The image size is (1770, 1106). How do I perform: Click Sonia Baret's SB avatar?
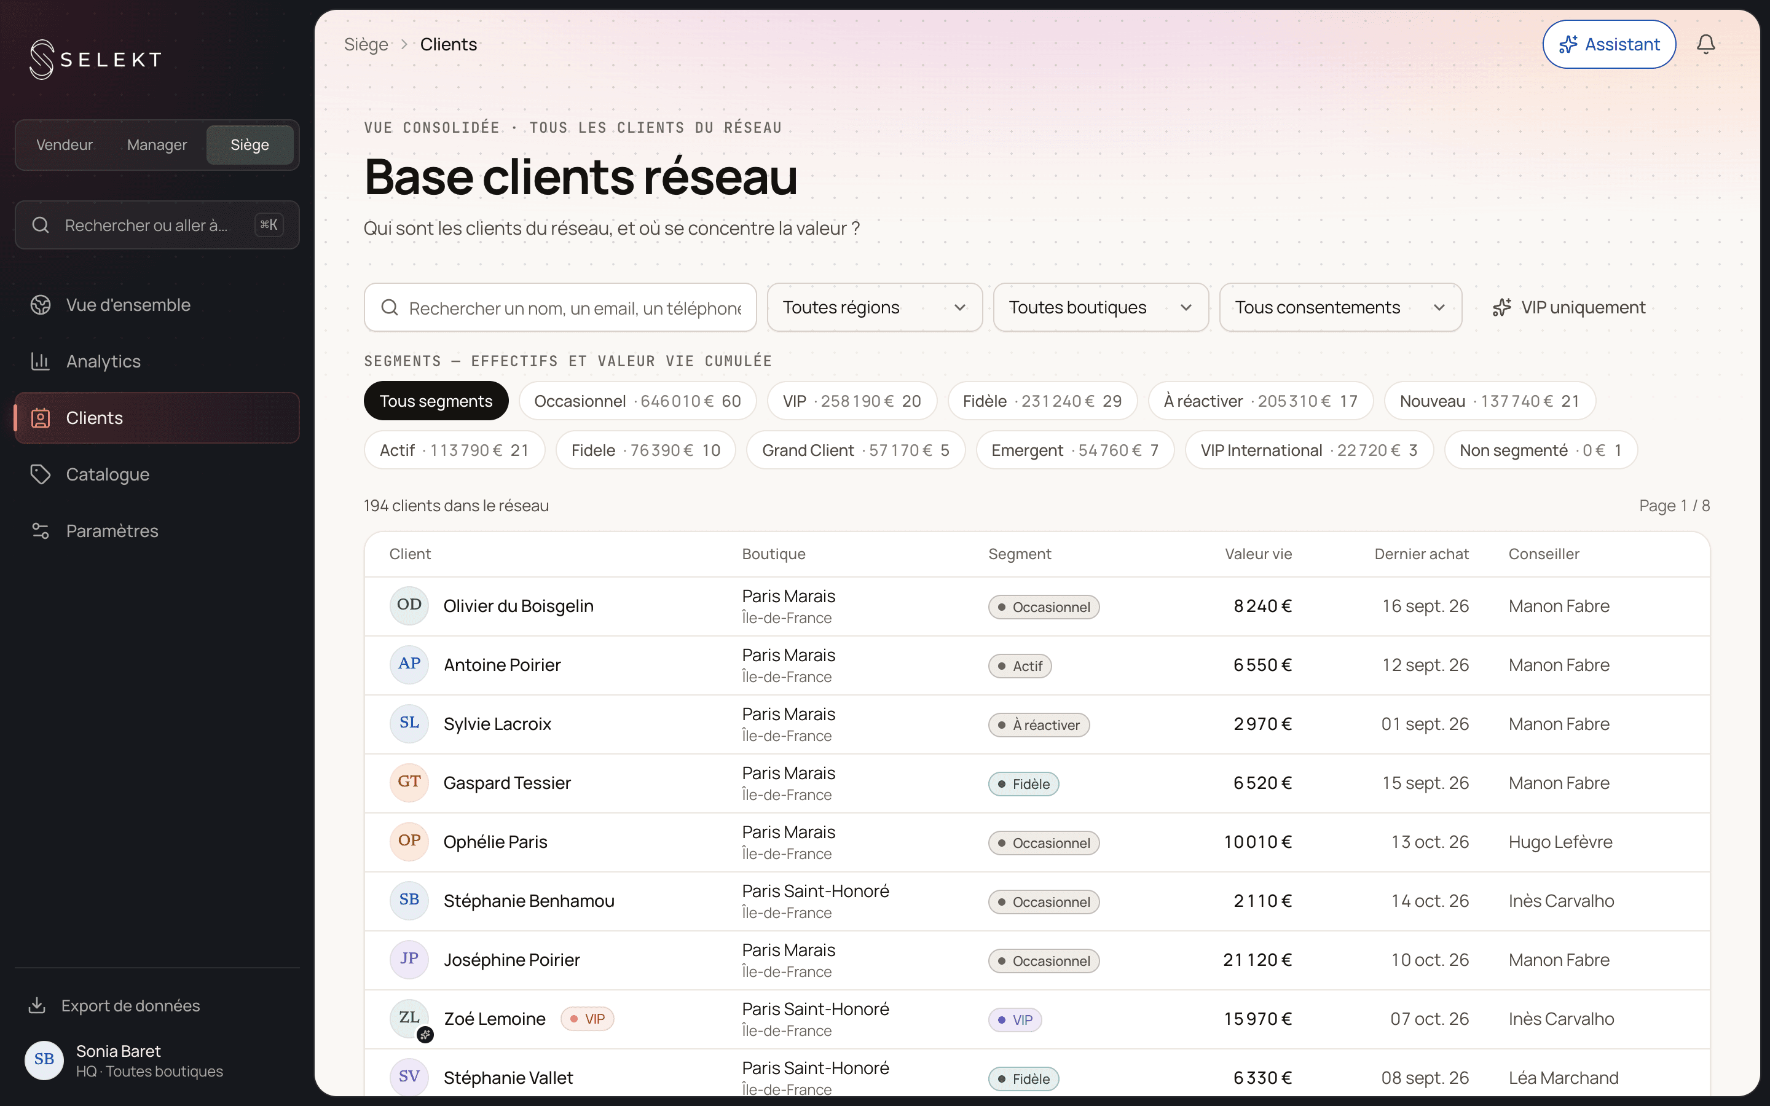coord(44,1060)
